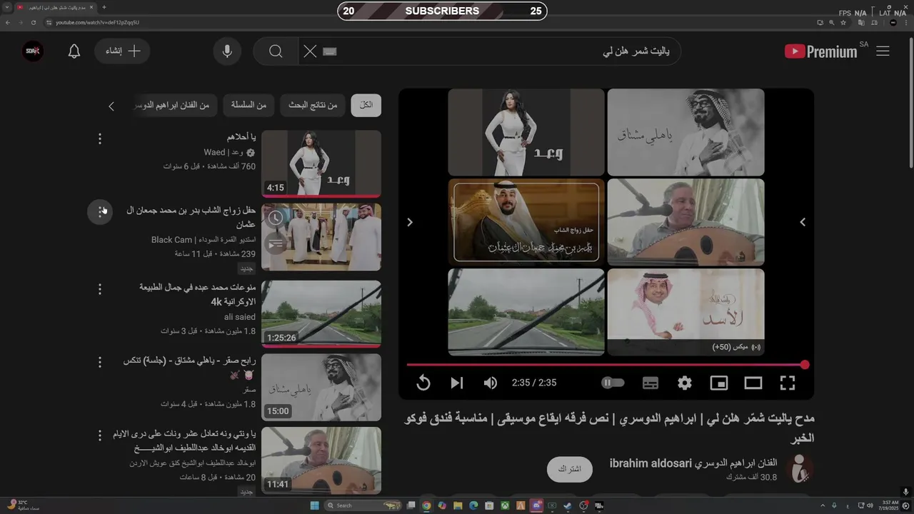The width and height of the screenshot is (914, 514).
Task: Open Steam from the taskbar
Action: 568,505
